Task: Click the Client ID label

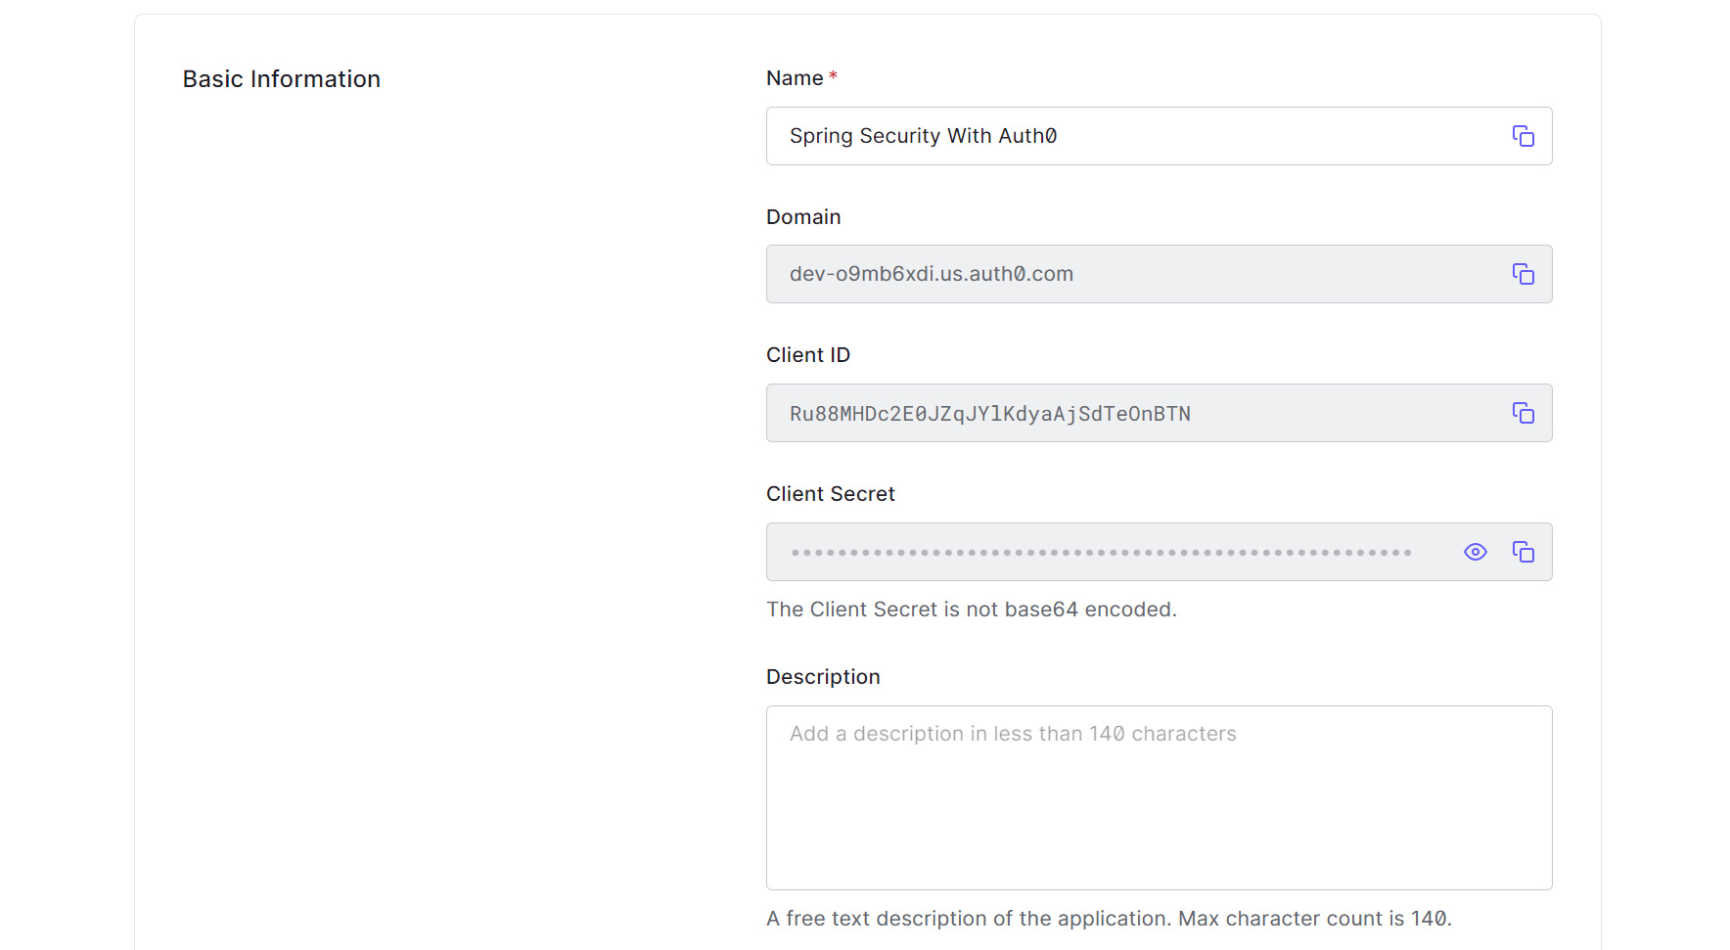Action: 808,355
